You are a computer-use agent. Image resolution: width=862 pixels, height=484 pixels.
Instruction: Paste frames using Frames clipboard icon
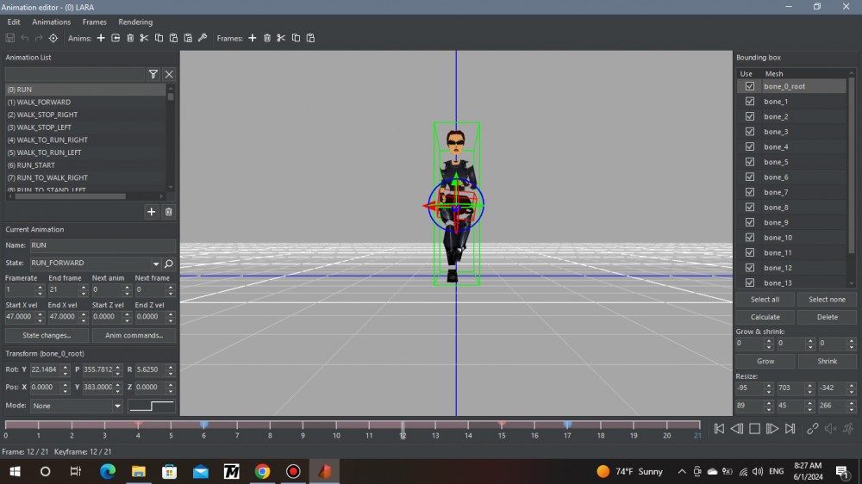coord(310,38)
